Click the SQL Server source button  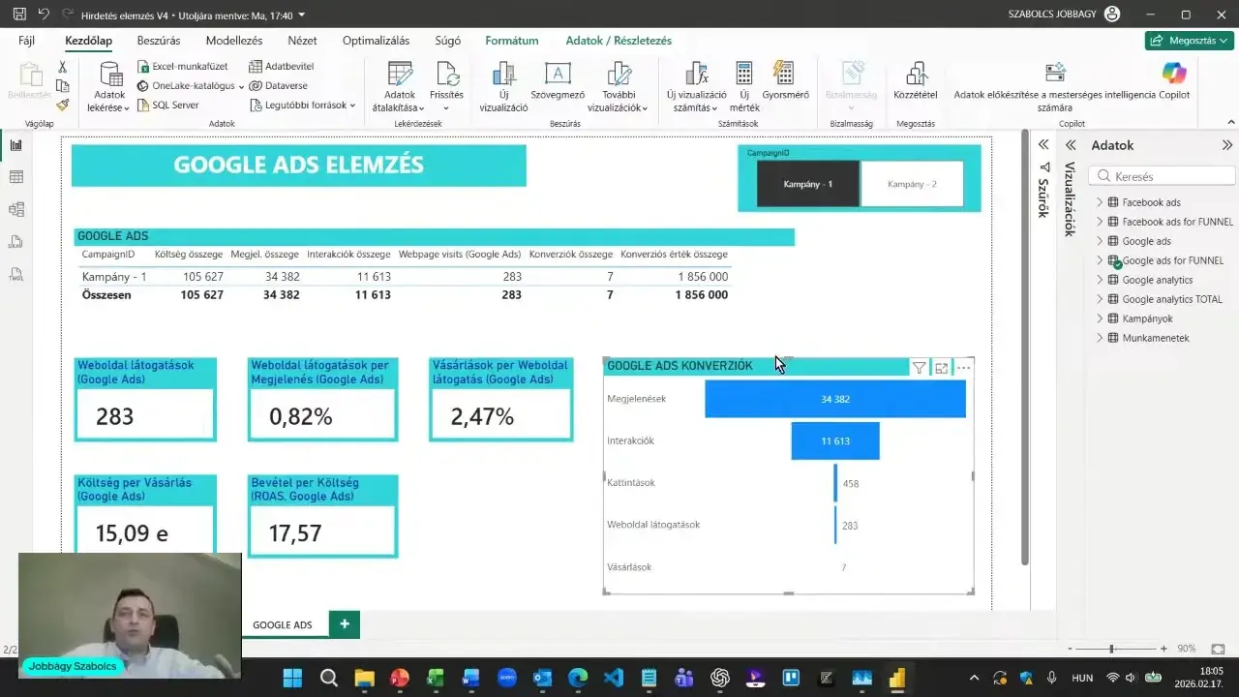click(x=167, y=106)
